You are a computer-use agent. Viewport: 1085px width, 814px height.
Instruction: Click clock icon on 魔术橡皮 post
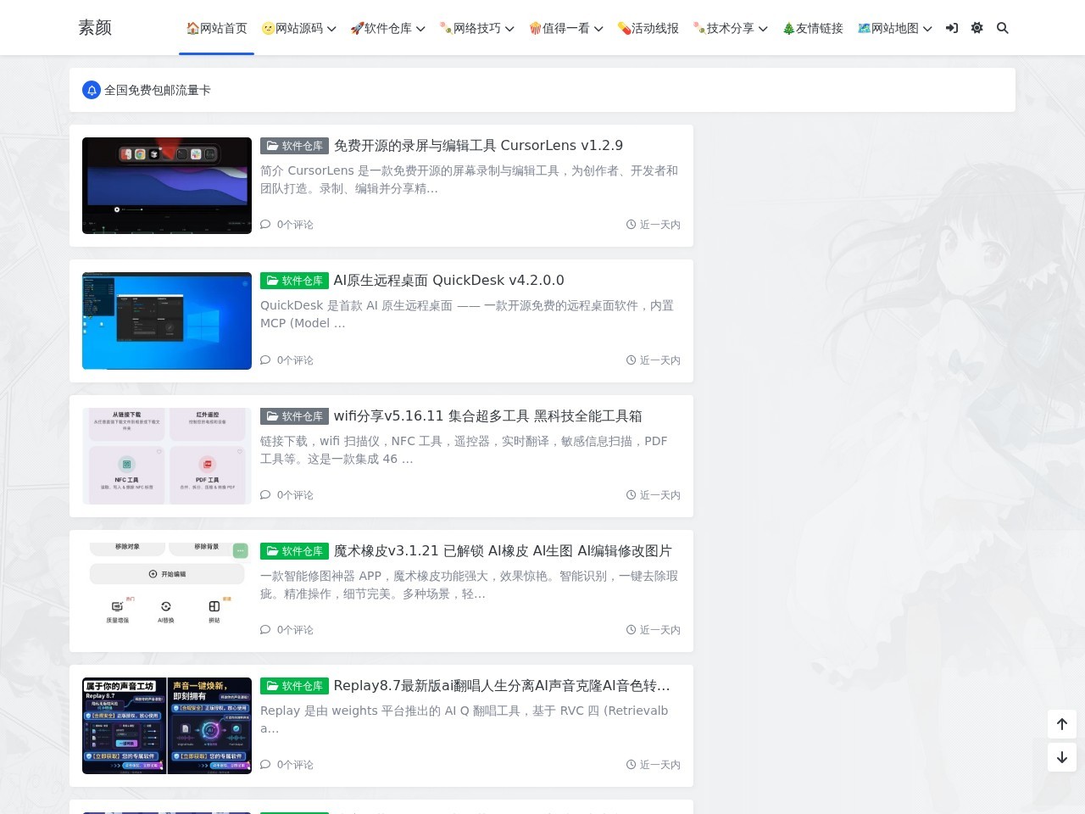pyautogui.click(x=631, y=630)
